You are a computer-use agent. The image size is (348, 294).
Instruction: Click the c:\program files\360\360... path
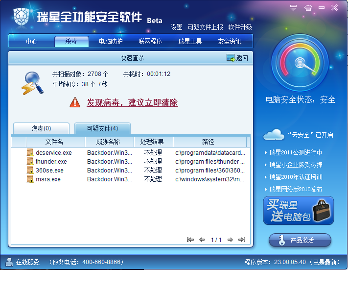[x=210, y=171]
